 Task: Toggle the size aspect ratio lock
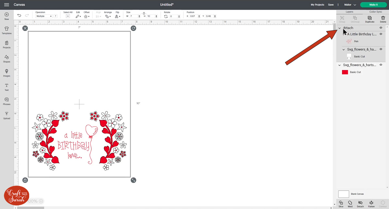click(x=144, y=13)
